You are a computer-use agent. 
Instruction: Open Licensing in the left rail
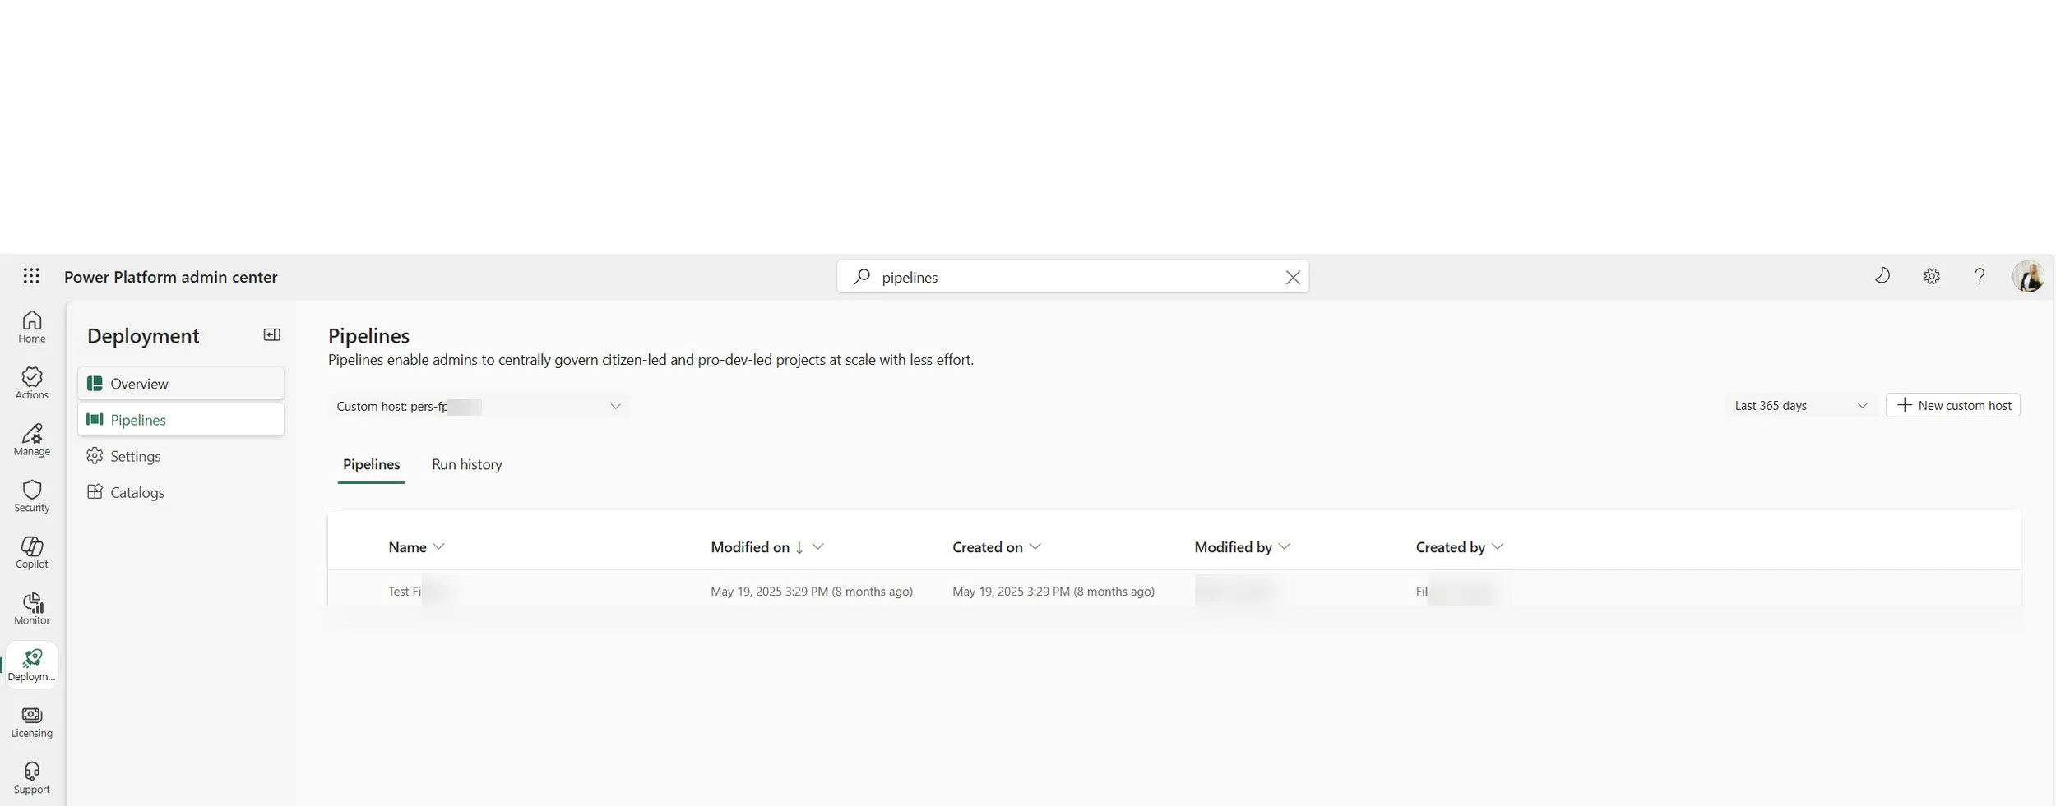[32, 722]
